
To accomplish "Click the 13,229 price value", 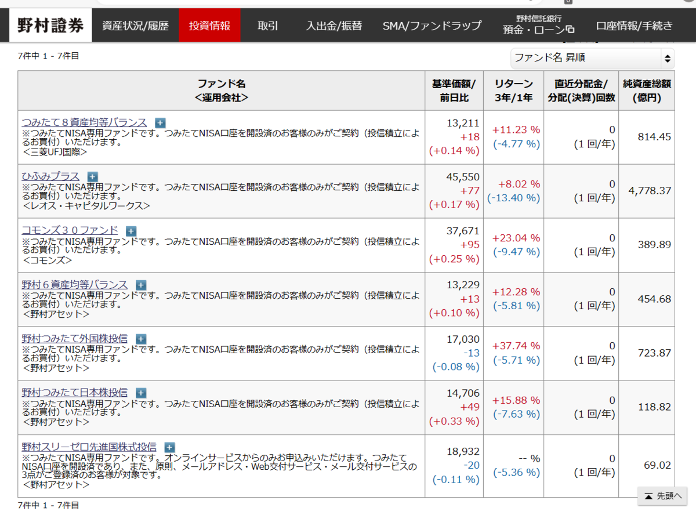I will [463, 285].
